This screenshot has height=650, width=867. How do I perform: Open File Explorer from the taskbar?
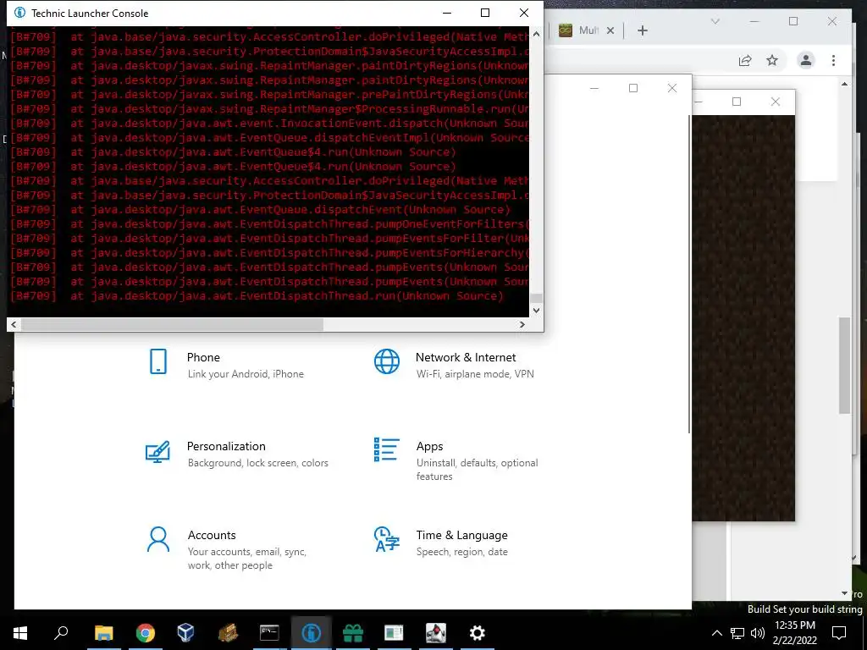103,633
